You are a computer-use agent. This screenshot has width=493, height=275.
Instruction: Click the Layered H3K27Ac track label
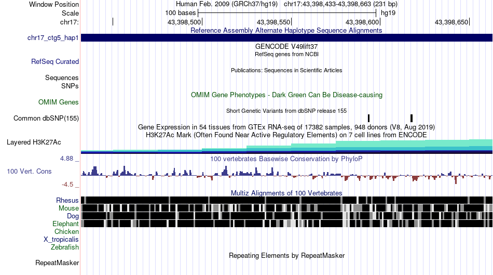[x=34, y=142]
